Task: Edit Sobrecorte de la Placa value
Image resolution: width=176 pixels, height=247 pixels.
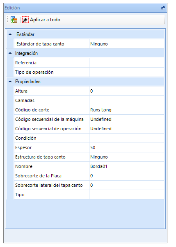Action: pos(127,176)
